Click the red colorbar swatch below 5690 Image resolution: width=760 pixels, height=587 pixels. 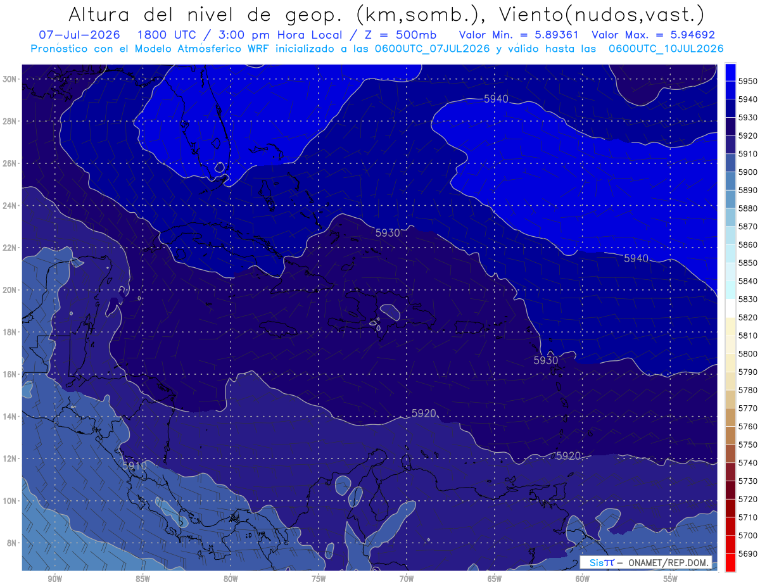pyautogui.click(x=730, y=562)
